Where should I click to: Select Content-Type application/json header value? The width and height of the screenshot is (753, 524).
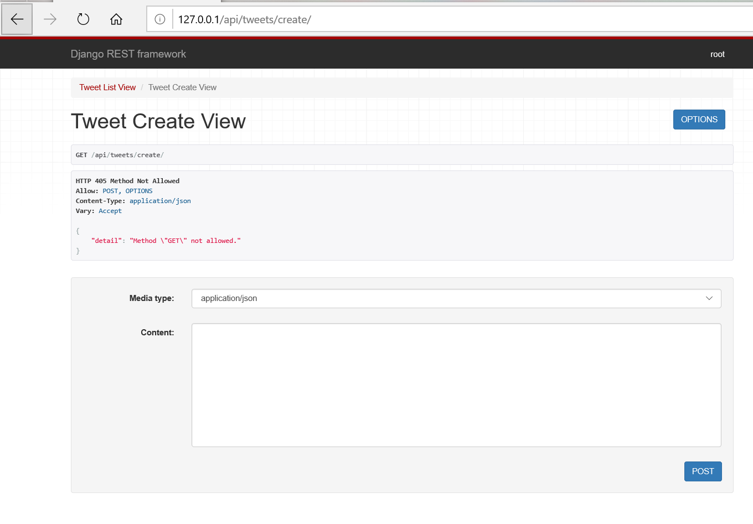pyautogui.click(x=160, y=201)
